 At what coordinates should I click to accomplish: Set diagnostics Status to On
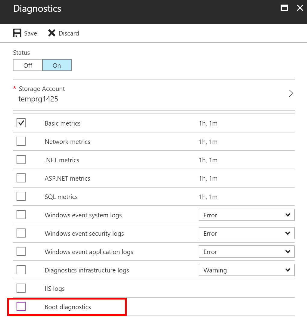coord(57,65)
